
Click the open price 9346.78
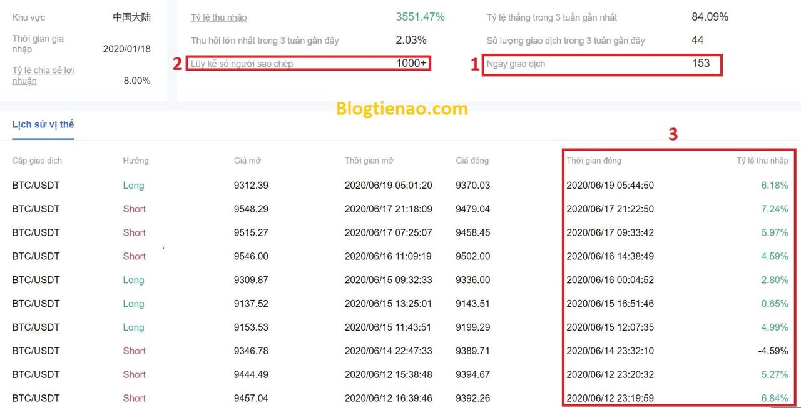[x=251, y=351]
